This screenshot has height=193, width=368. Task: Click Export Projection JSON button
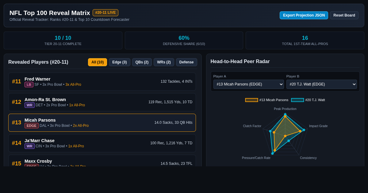pyautogui.click(x=304, y=15)
